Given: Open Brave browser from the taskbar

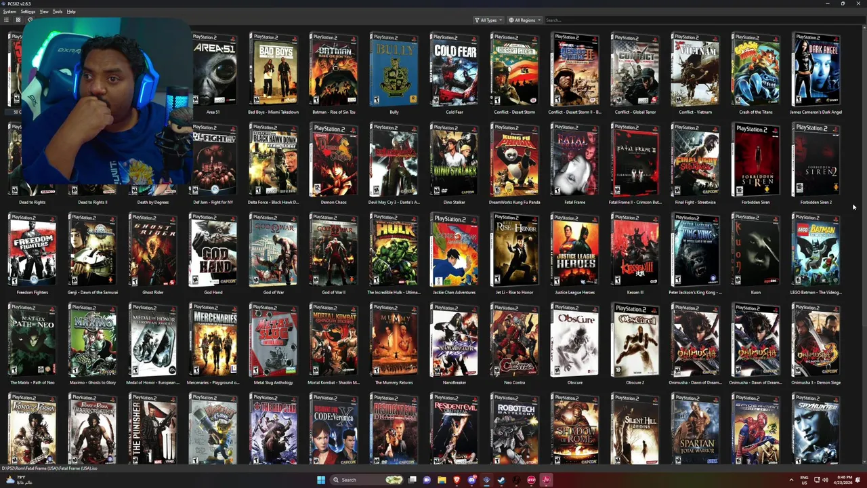Looking at the screenshot, I should click(457, 480).
